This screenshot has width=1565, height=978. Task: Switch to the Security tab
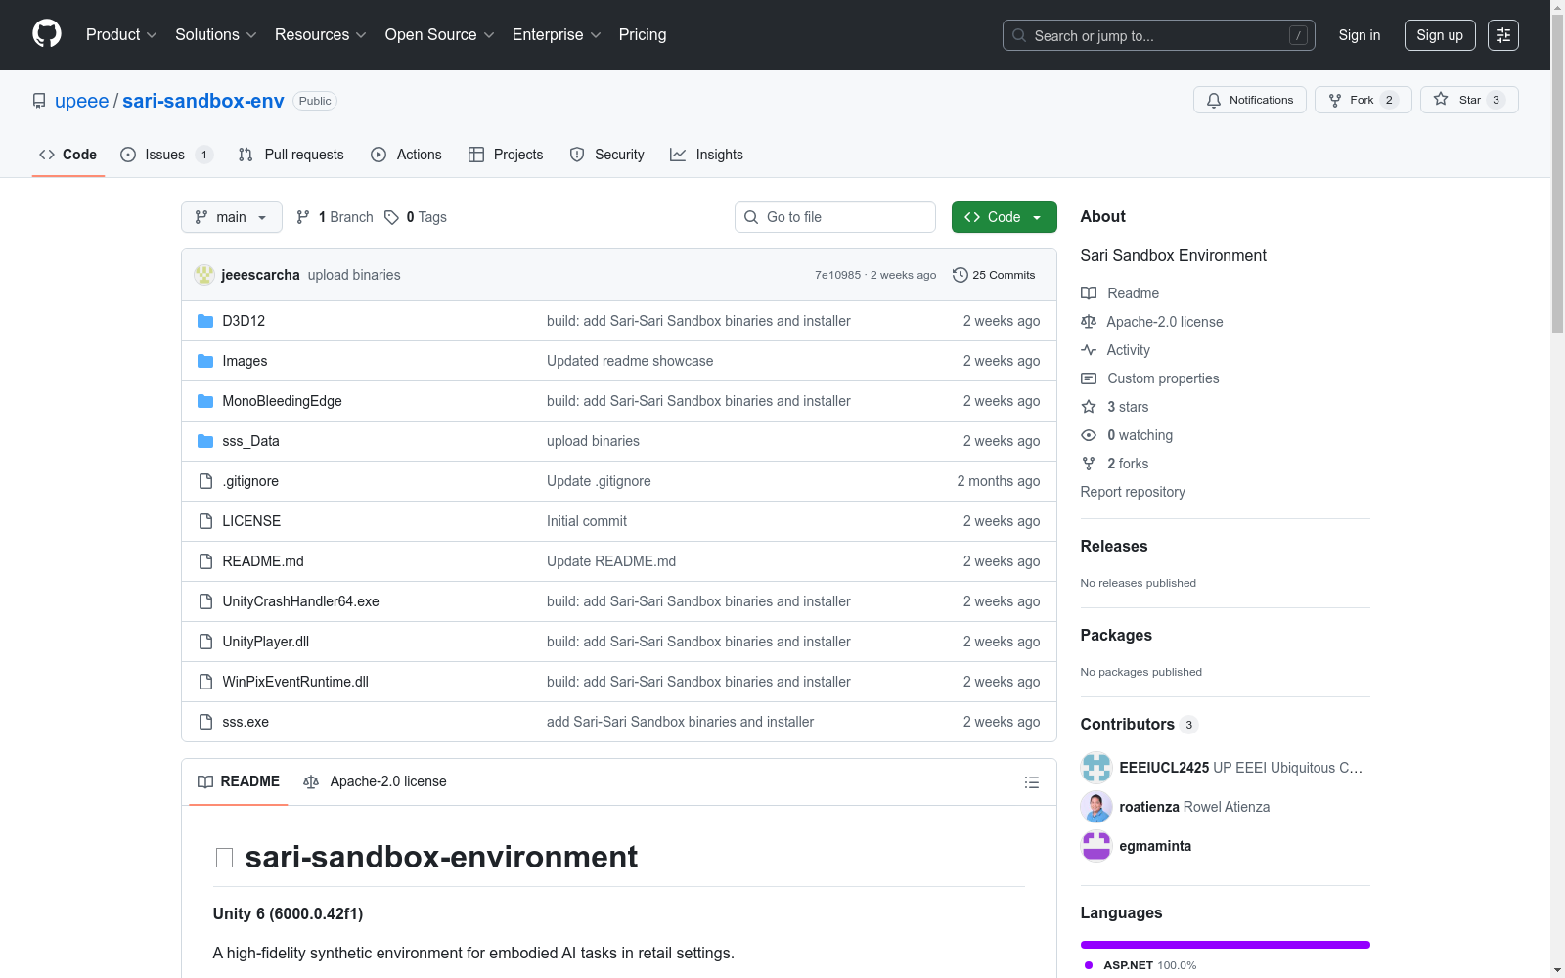pyautogui.click(x=607, y=155)
